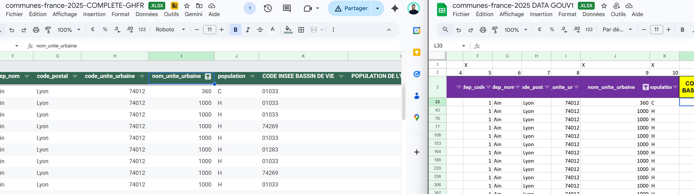Open filter on nom_unite_urbaine in left sheet
The height and width of the screenshot is (194, 694).
coord(208,77)
